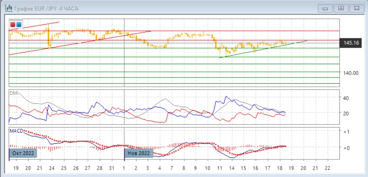Maximize the EUR/JPY chart window
The width and height of the screenshot is (368, 177).
point(340,8)
